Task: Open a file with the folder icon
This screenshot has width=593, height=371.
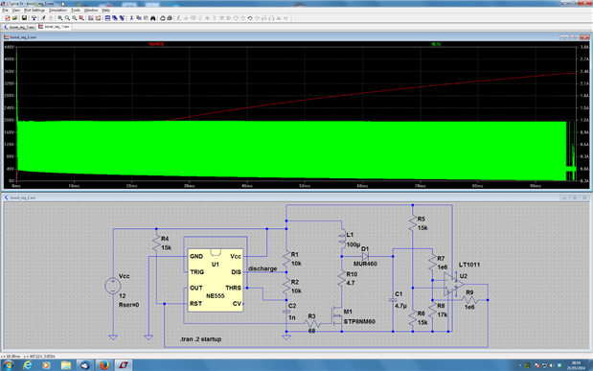Action: (x=14, y=18)
